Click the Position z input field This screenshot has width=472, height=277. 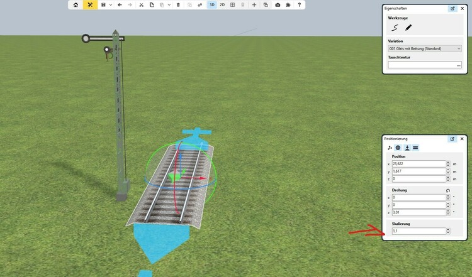tap(419, 179)
